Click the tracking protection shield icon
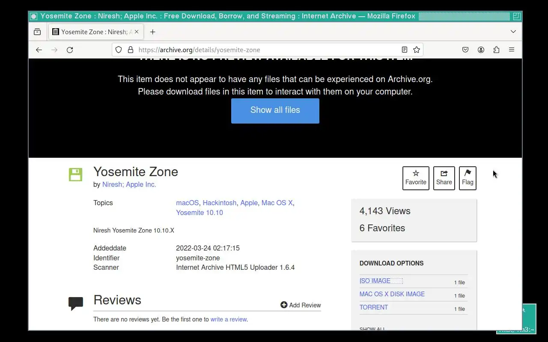The width and height of the screenshot is (548, 342). 119,50
